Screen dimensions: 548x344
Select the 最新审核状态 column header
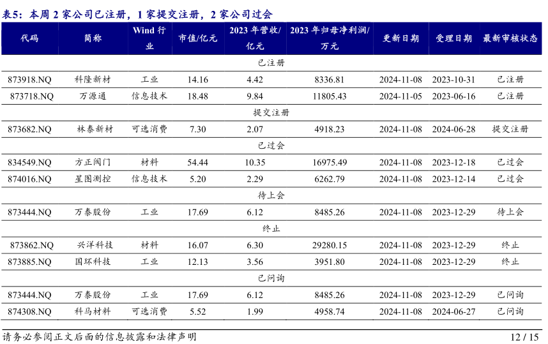tap(510, 38)
